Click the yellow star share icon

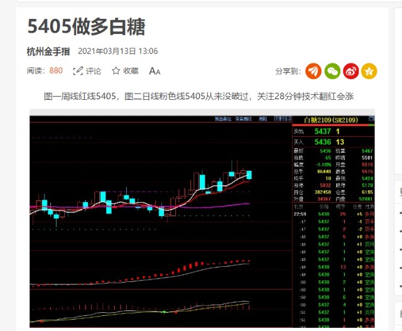(369, 71)
